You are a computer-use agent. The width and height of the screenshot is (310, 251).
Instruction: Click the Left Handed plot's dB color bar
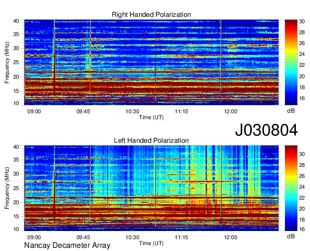(291, 188)
